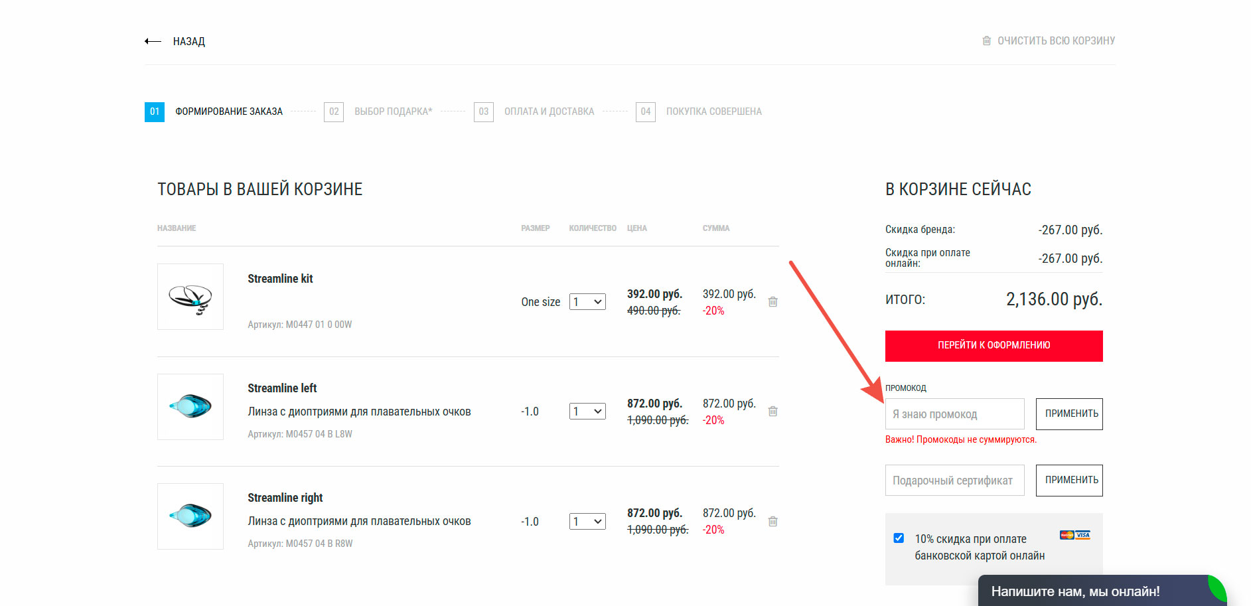Open quantity dropdown for Streamline kit
Image resolution: width=1251 pixels, height=606 pixels.
pos(587,302)
